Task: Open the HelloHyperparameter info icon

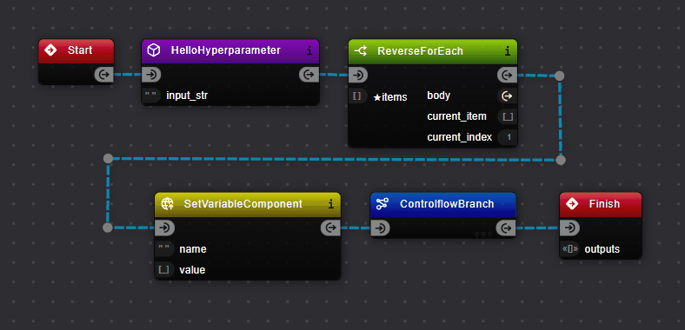Action: 309,51
